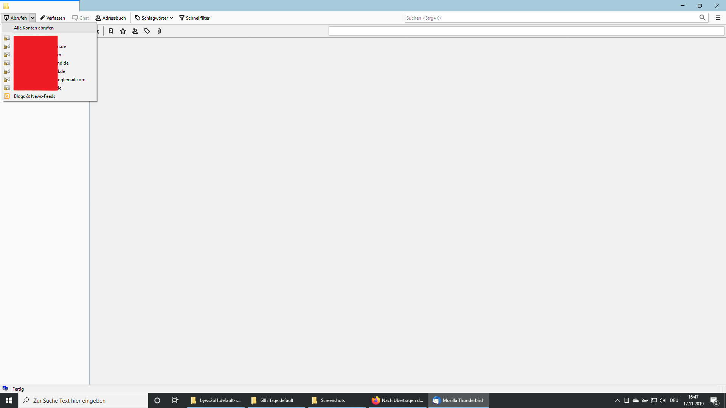This screenshot has height=408, width=726.
Task: Click the Blogs & News-Feeds entry
Action: pyautogui.click(x=34, y=96)
